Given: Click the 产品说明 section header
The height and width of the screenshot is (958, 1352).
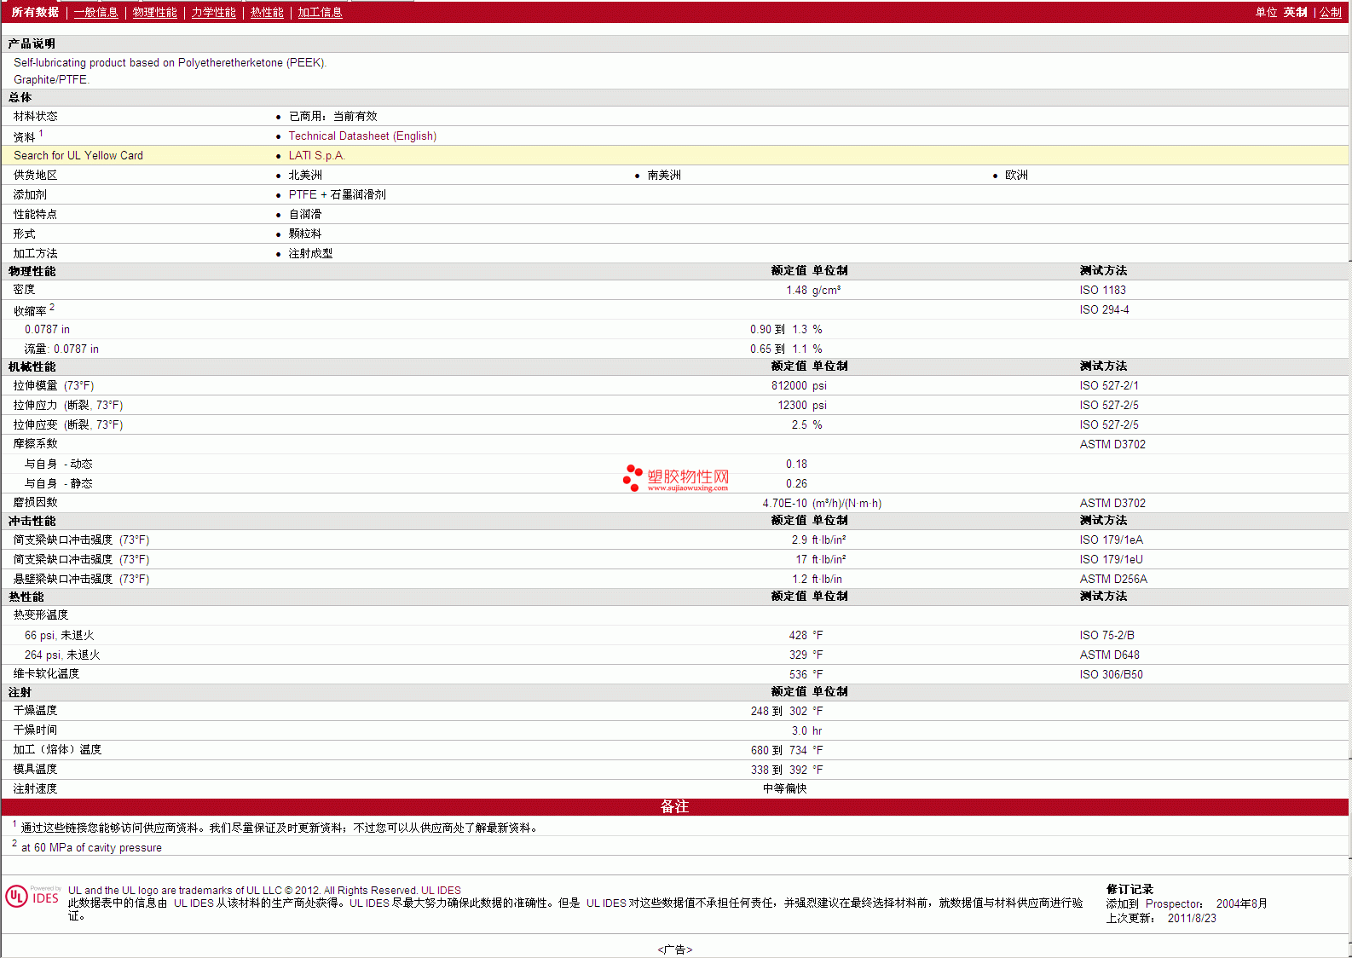Looking at the screenshot, I should tap(32, 43).
